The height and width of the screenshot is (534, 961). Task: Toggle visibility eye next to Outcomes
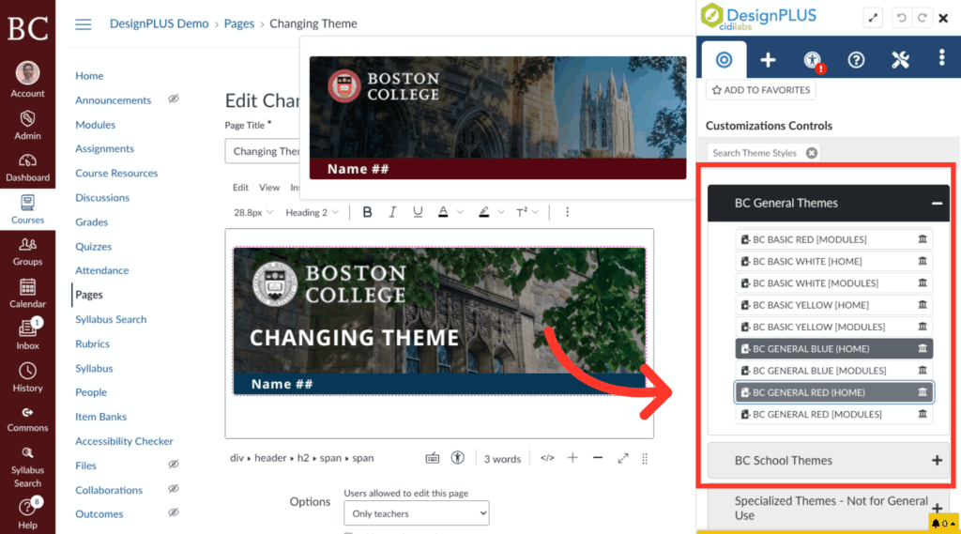(x=174, y=512)
